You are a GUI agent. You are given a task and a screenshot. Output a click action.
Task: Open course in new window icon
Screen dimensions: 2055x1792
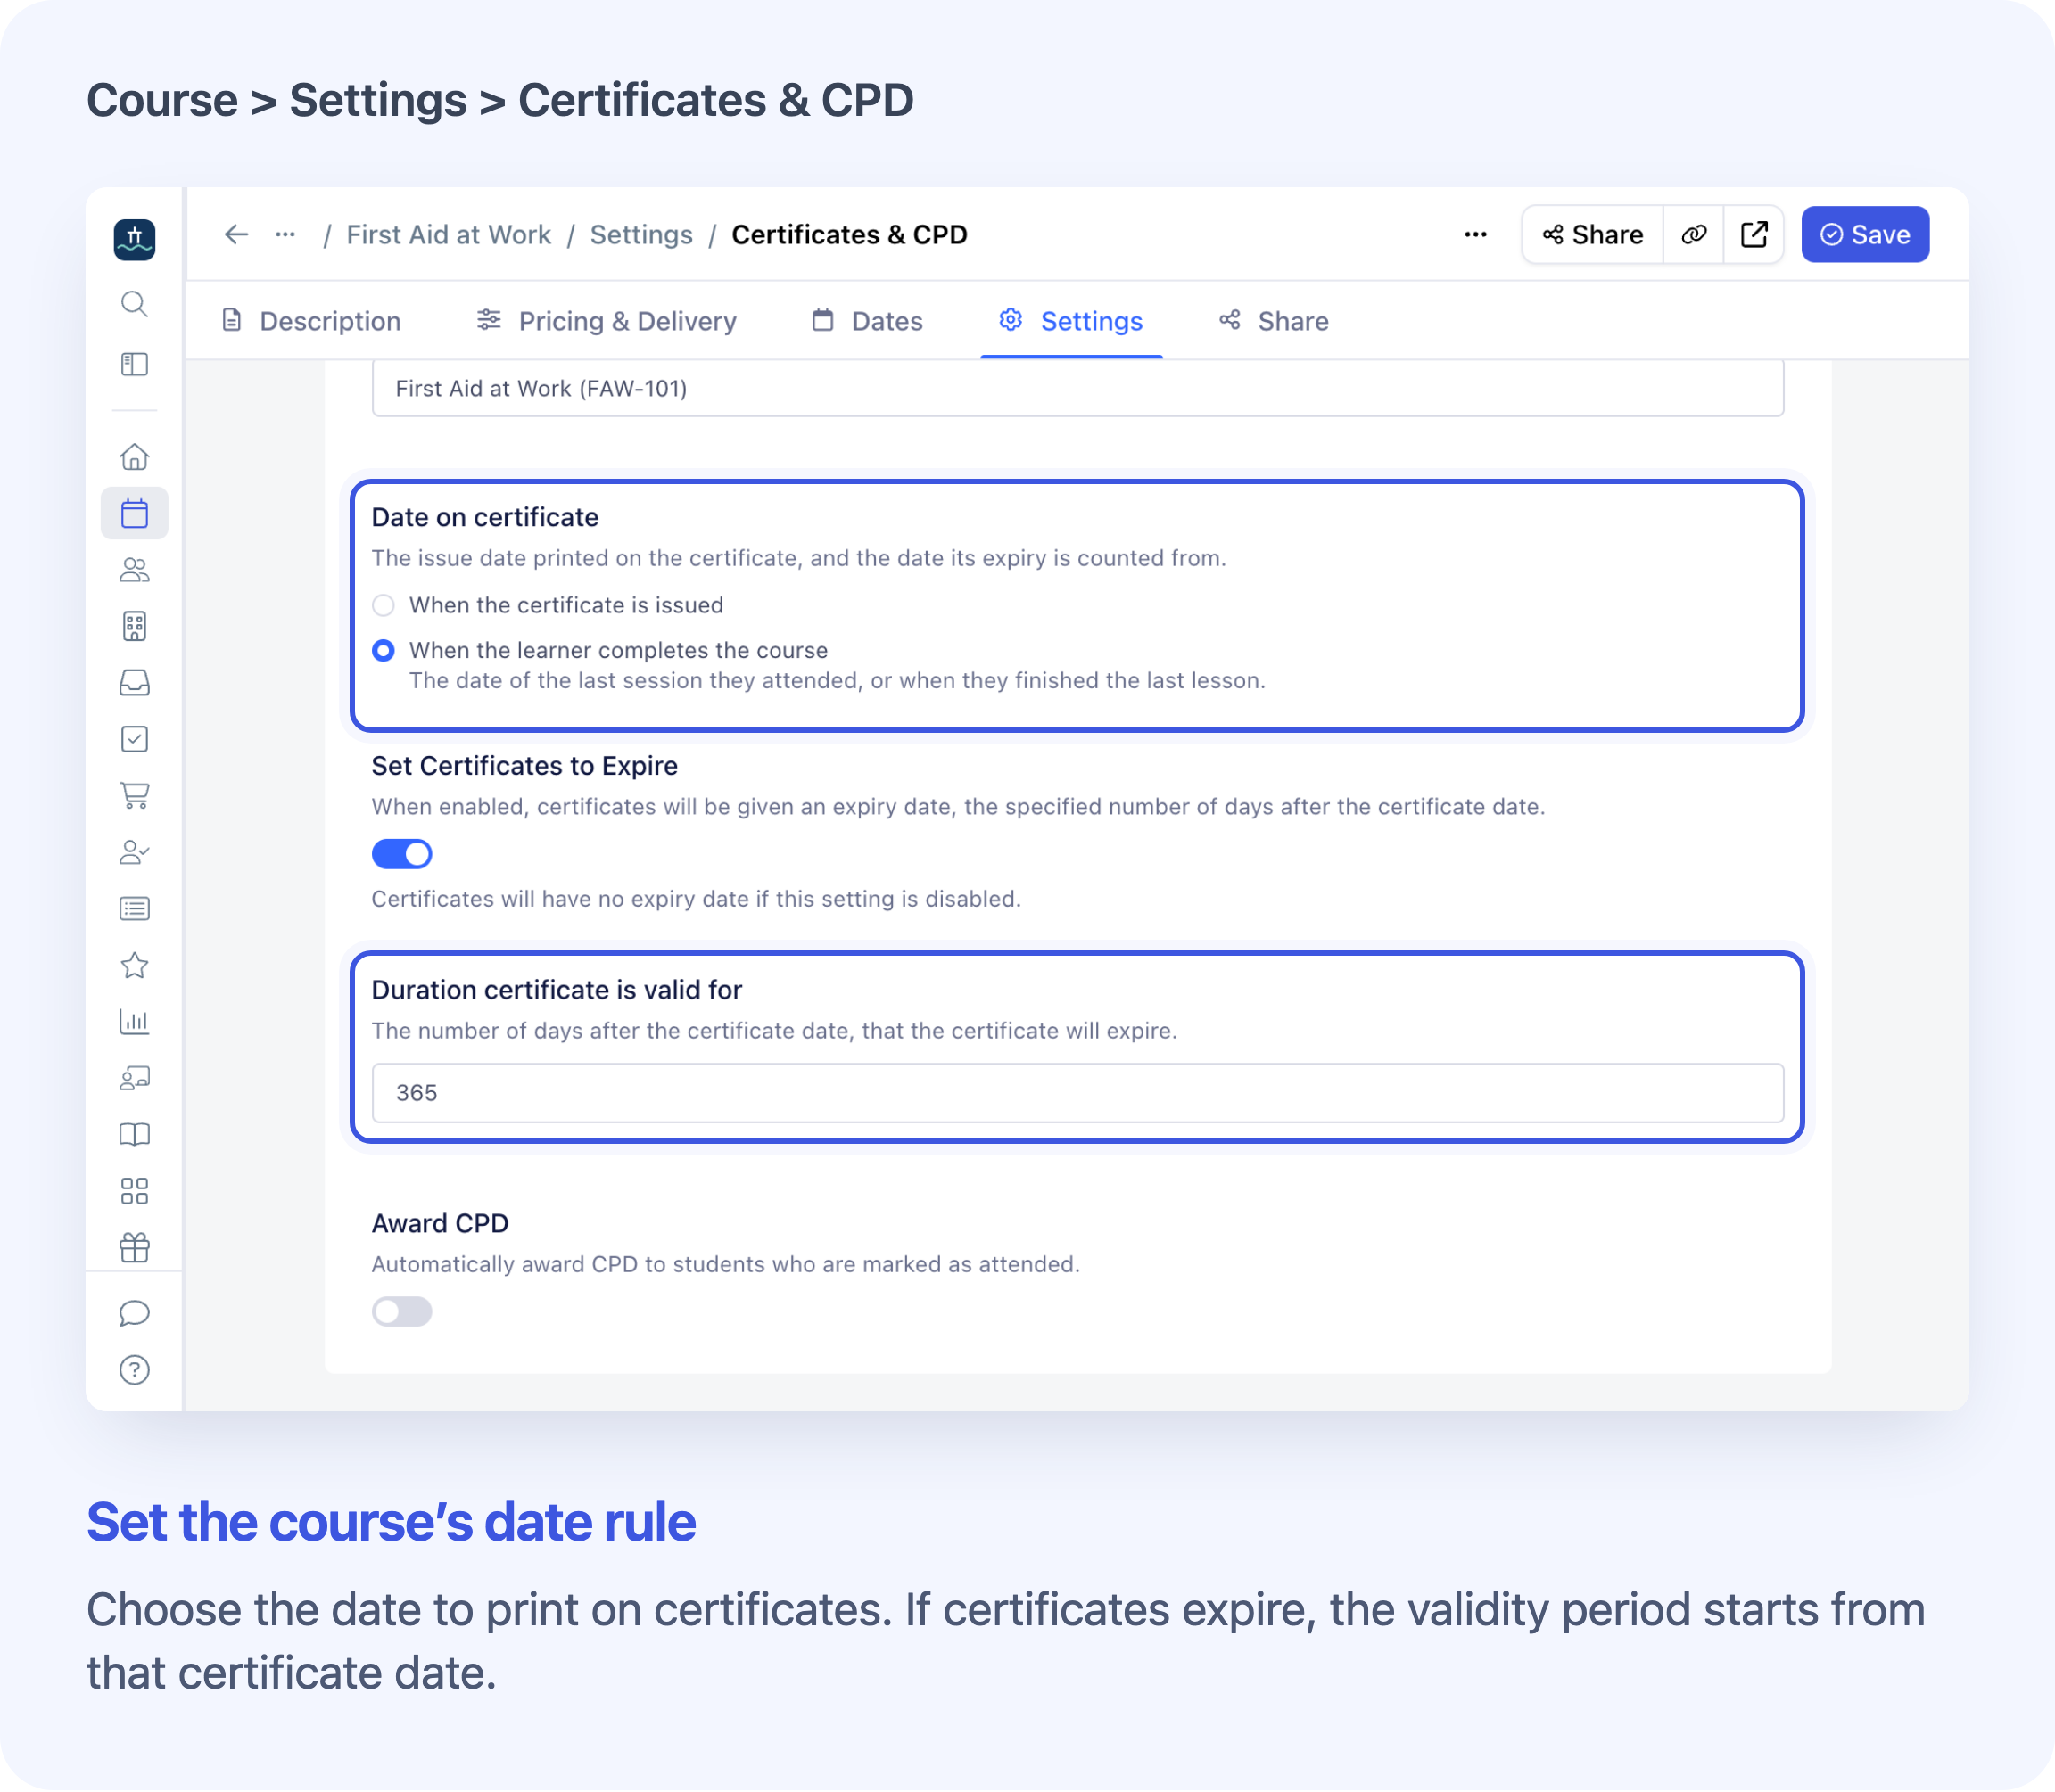coord(1754,235)
